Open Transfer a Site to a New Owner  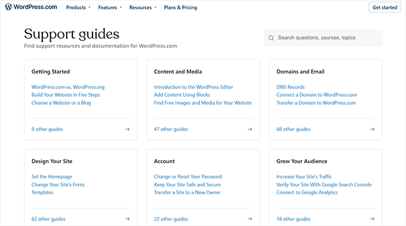[x=187, y=193]
